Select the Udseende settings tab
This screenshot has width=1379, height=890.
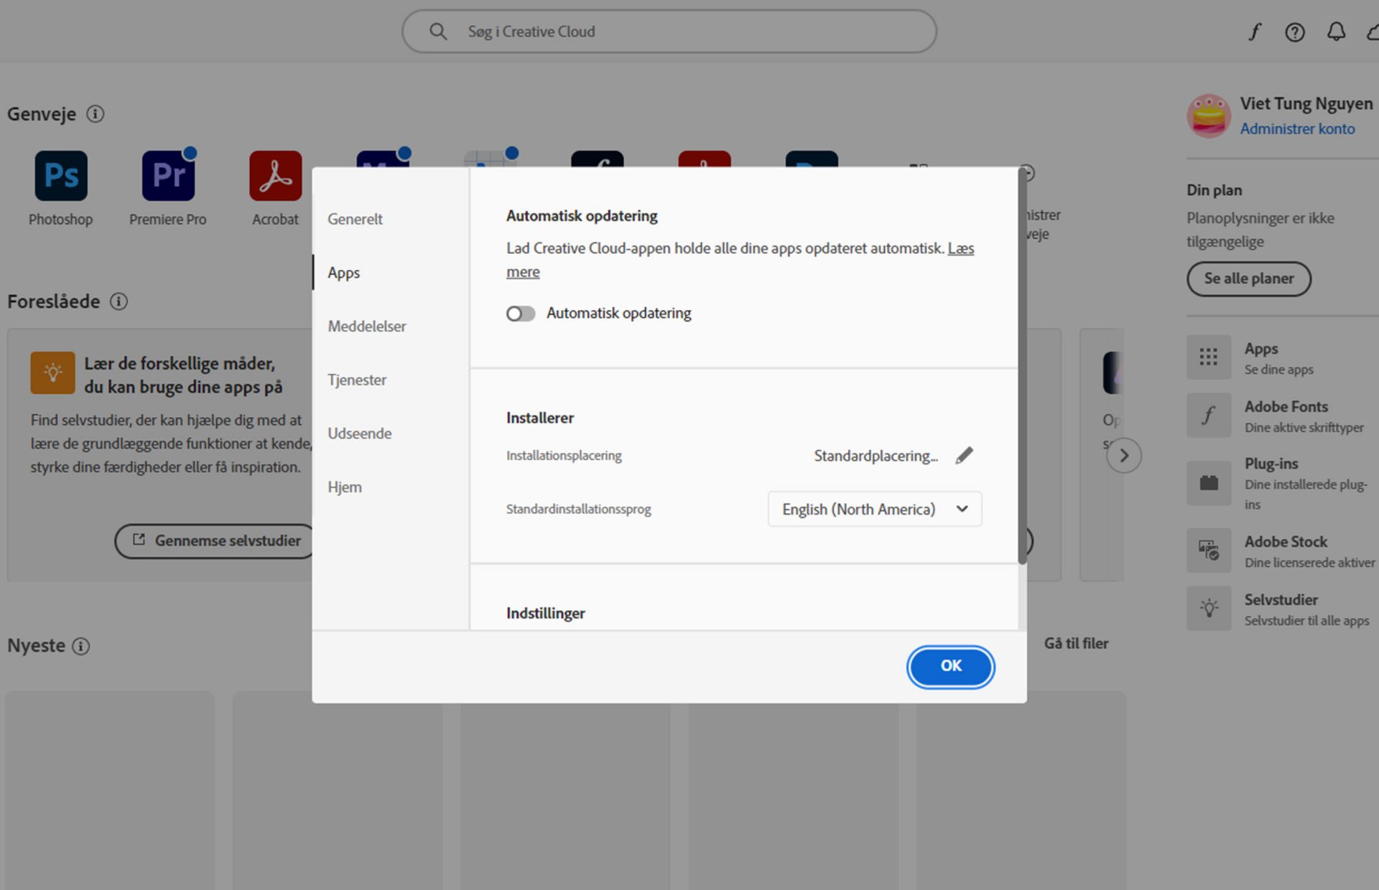tap(359, 434)
